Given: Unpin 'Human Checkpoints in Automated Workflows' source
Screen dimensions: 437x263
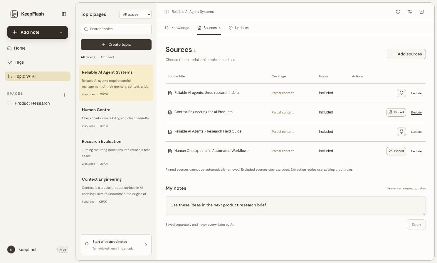Looking at the screenshot, I should (396, 151).
